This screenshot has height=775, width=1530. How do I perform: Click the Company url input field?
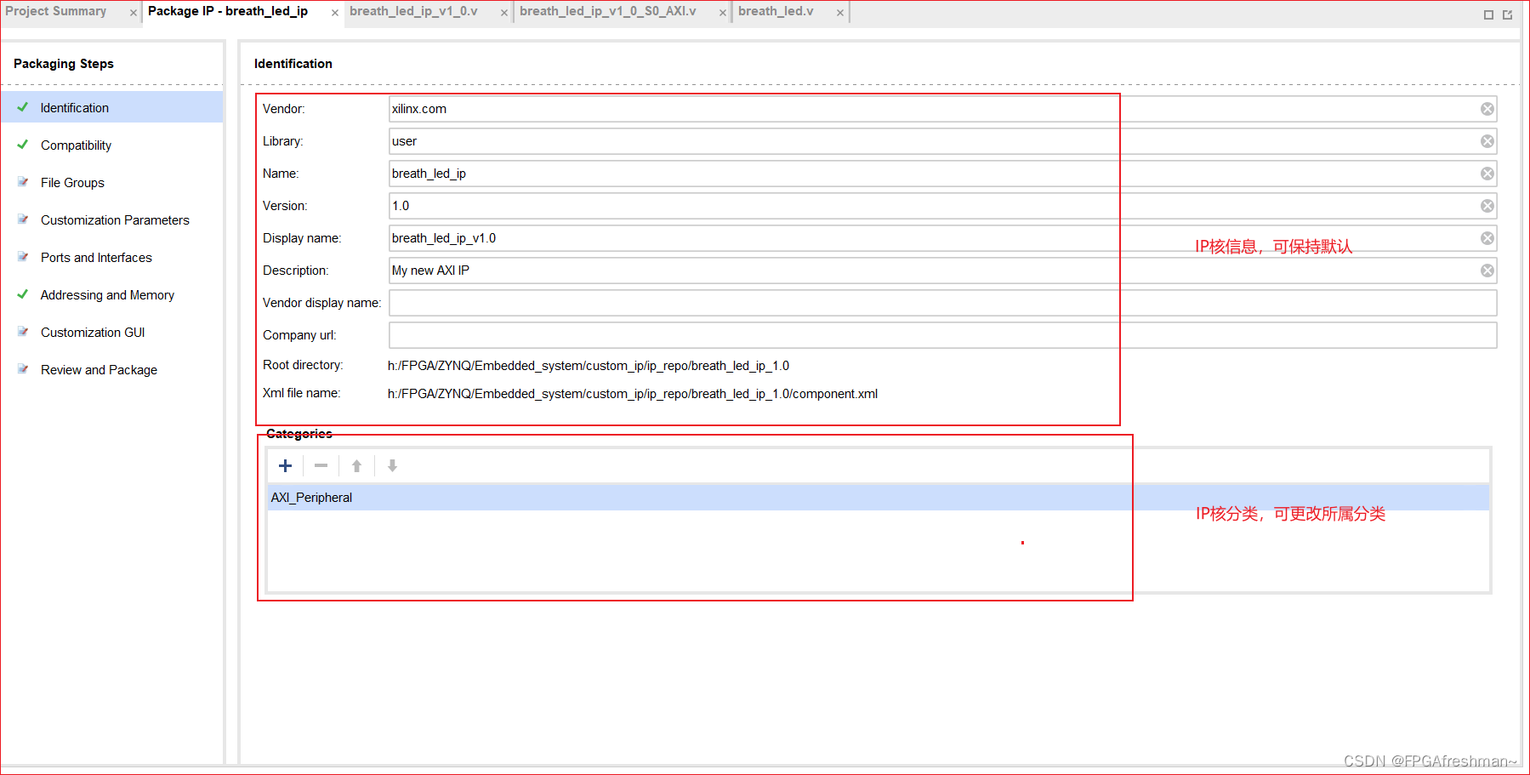click(x=765, y=334)
